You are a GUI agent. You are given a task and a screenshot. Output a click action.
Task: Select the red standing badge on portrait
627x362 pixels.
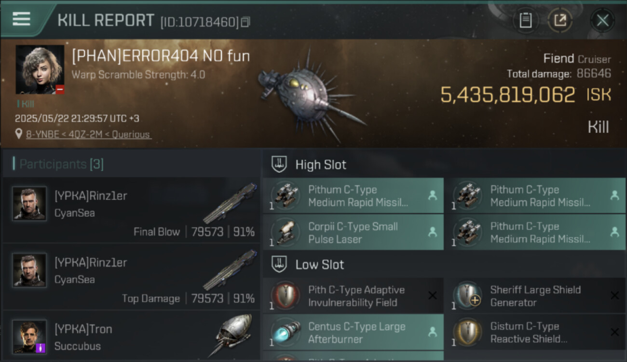click(x=60, y=89)
